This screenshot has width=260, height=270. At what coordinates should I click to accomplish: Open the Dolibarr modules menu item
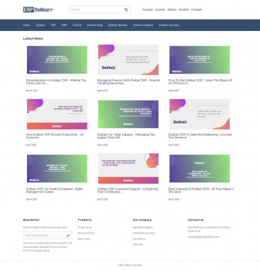click(x=143, y=25)
